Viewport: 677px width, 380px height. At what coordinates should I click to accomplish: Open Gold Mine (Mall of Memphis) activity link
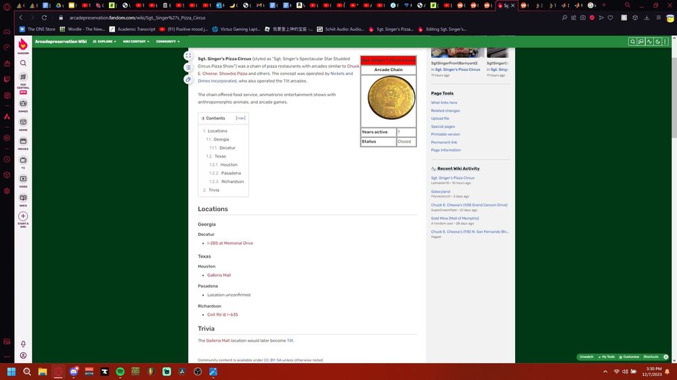click(455, 218)
